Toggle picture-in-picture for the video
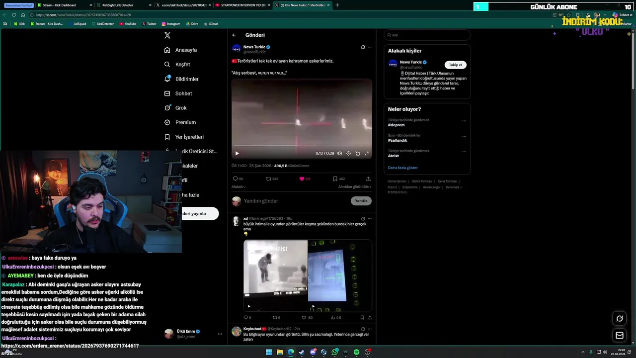This screenshot has width=636, height=358. (358, 154)
